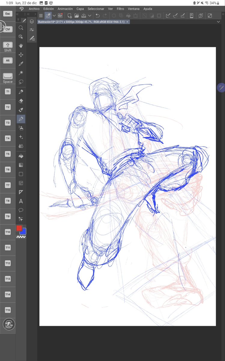Open the Archivo menu

click(x=34, y=9)
